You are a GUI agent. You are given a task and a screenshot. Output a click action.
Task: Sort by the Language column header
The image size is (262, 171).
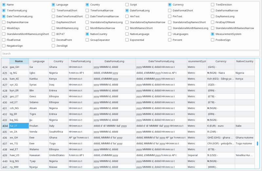coord(39,61)
